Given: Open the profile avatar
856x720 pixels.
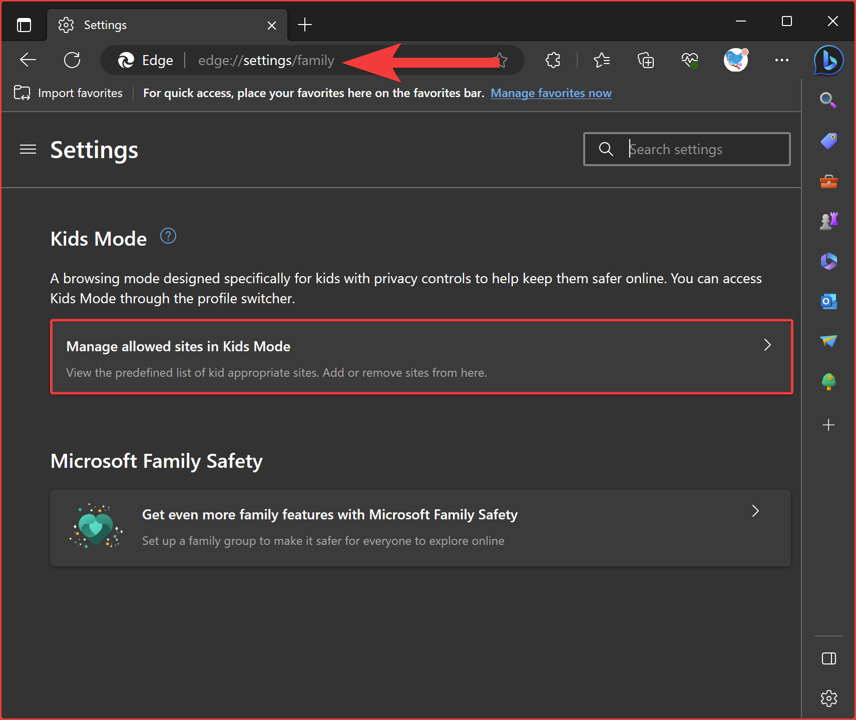Looking at the screenshot, I should [x=736, y=60].
